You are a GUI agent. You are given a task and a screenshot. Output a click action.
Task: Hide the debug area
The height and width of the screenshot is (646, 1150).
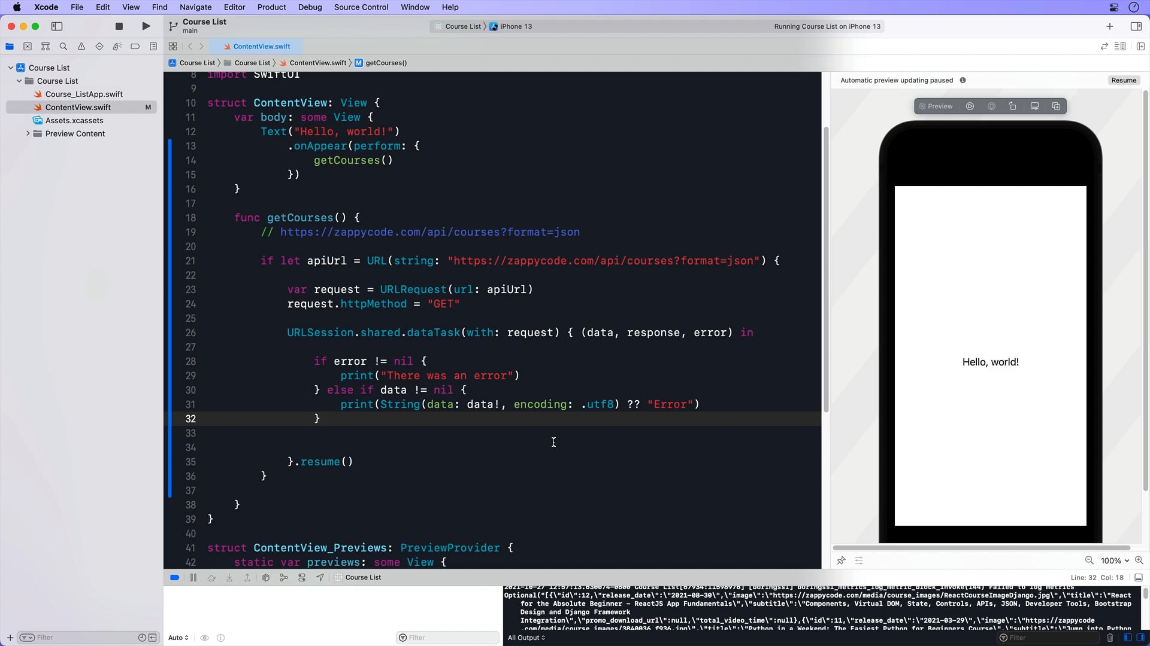click(1139, 578)
